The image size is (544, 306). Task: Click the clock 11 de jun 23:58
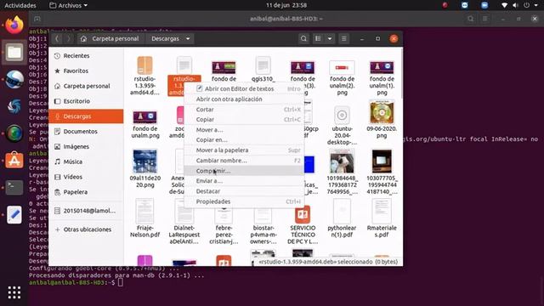(286, 5)
